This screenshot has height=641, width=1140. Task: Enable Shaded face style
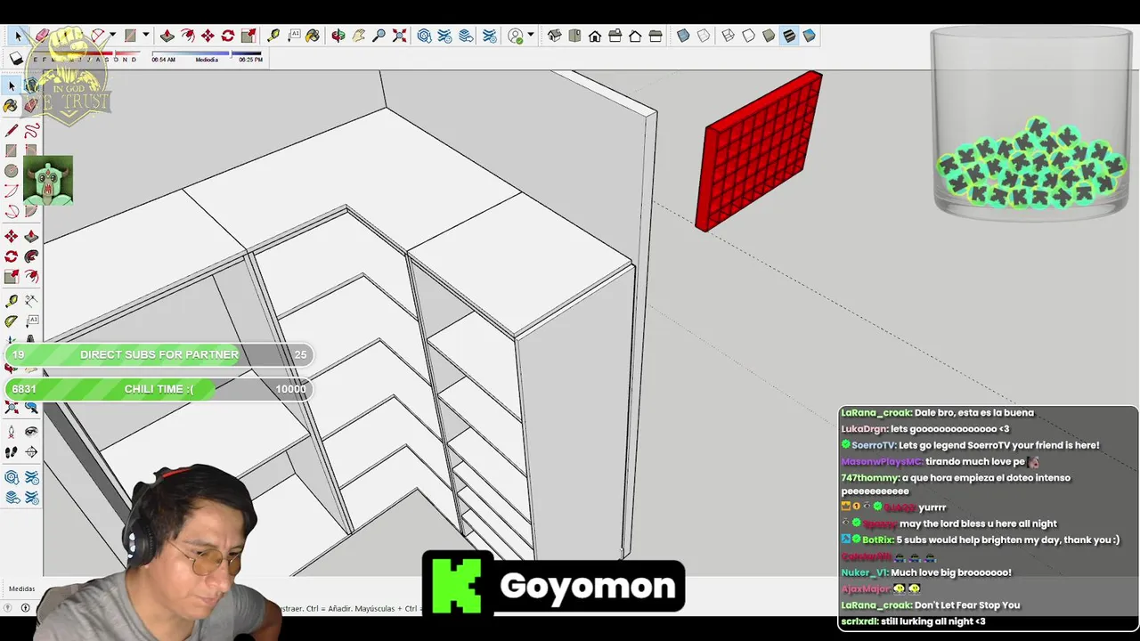click(769, 36)
